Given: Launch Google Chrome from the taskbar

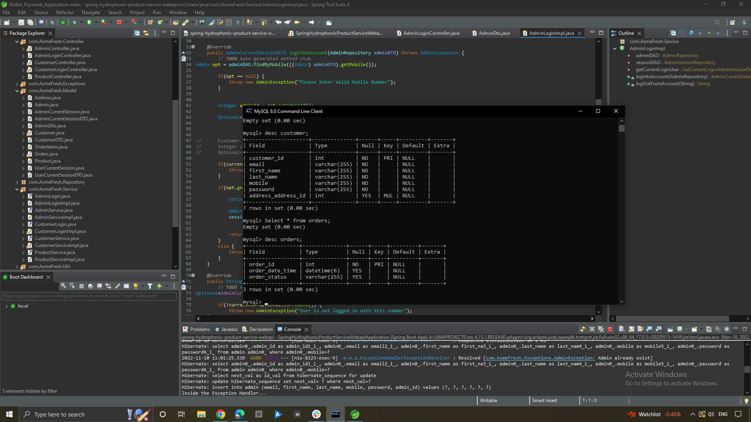Looking at the screenshot, I should (221, 414).
